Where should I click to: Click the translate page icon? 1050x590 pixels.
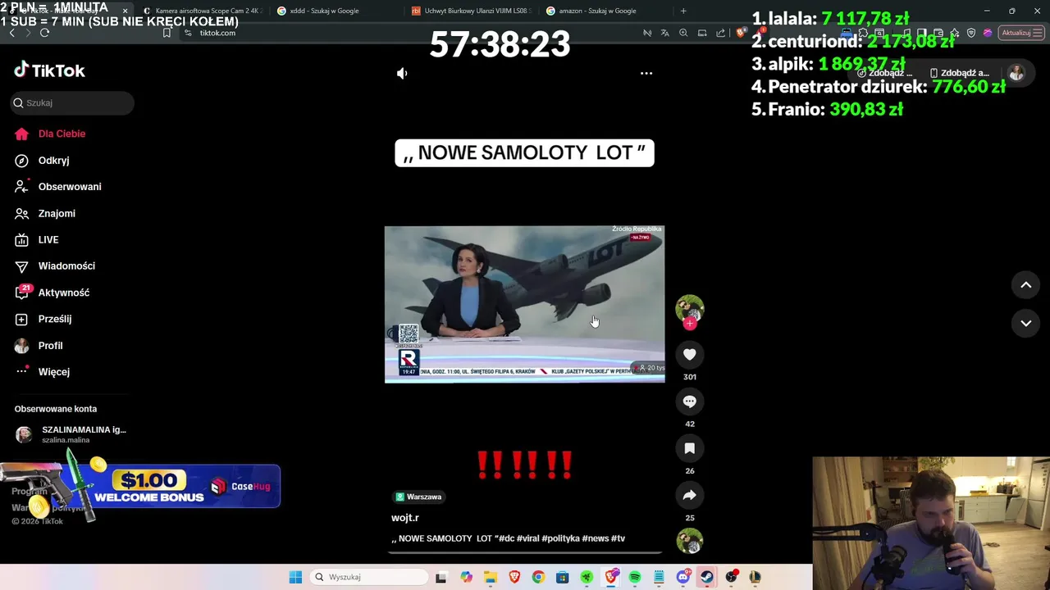pos(665,33)
